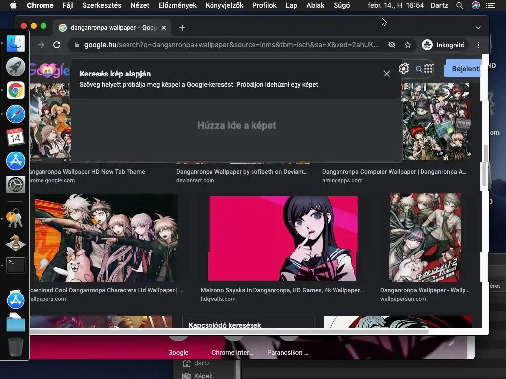The width and height of the screenshot is (506, 379).
Task: Open the Szerkesztés menu
Action: 102,5
